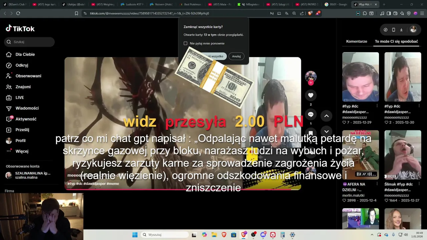The image size is (427, 240).
Task: Switch to Komentarze tab
Action: 357,41
